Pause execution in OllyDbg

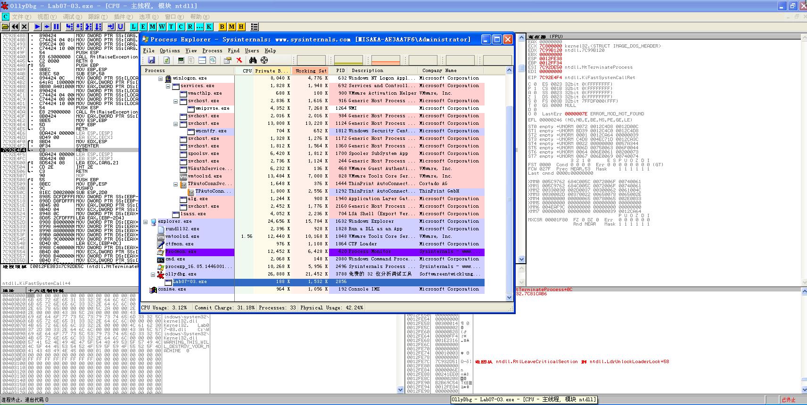[56, 27]
